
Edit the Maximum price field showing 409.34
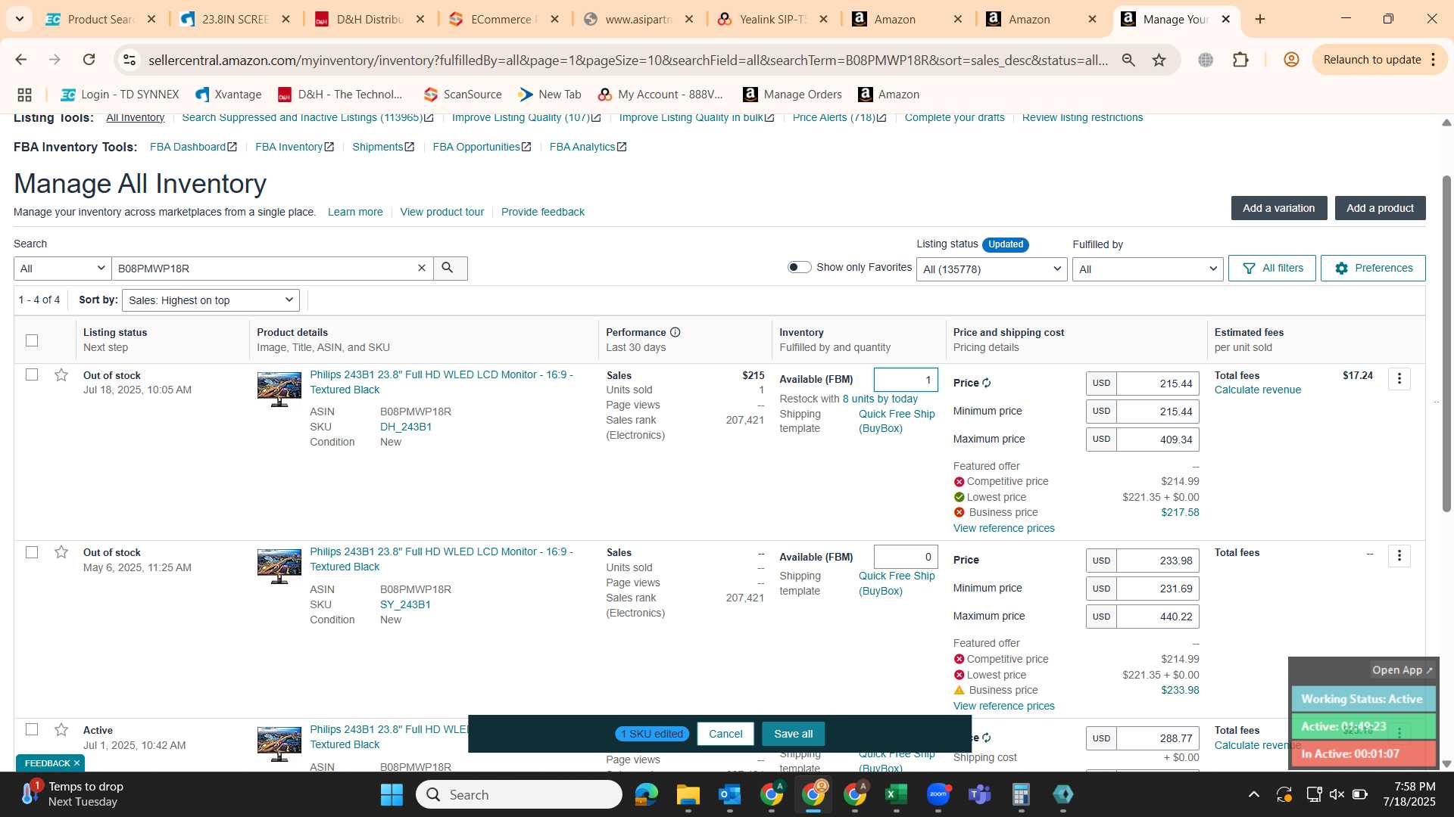click(1158, 440)
